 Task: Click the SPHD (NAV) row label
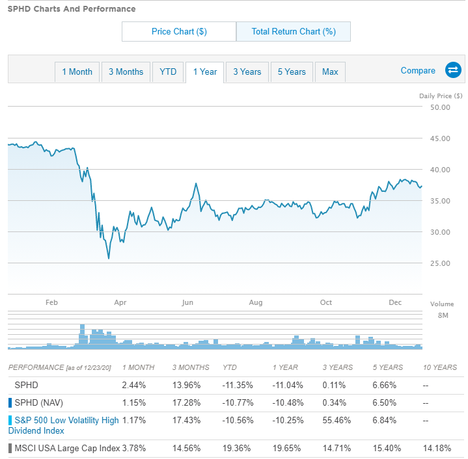[39, 402]
